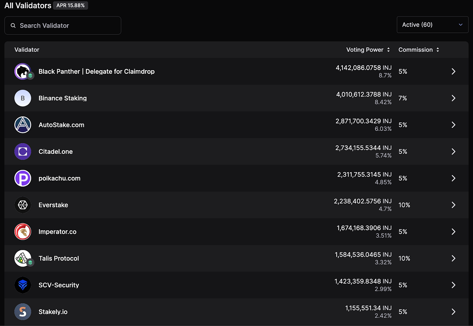Click voting power 2,238,402.5756 INJ
Image resolution: width=473 pixels, height=326 pixels.
click(x=363, y=201)
